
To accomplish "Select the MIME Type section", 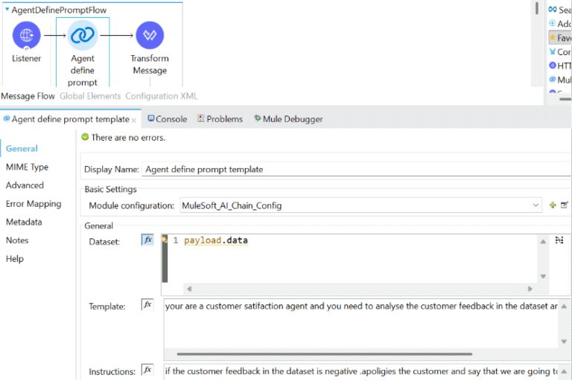I will pyautogui.click(x=27, y=167).
